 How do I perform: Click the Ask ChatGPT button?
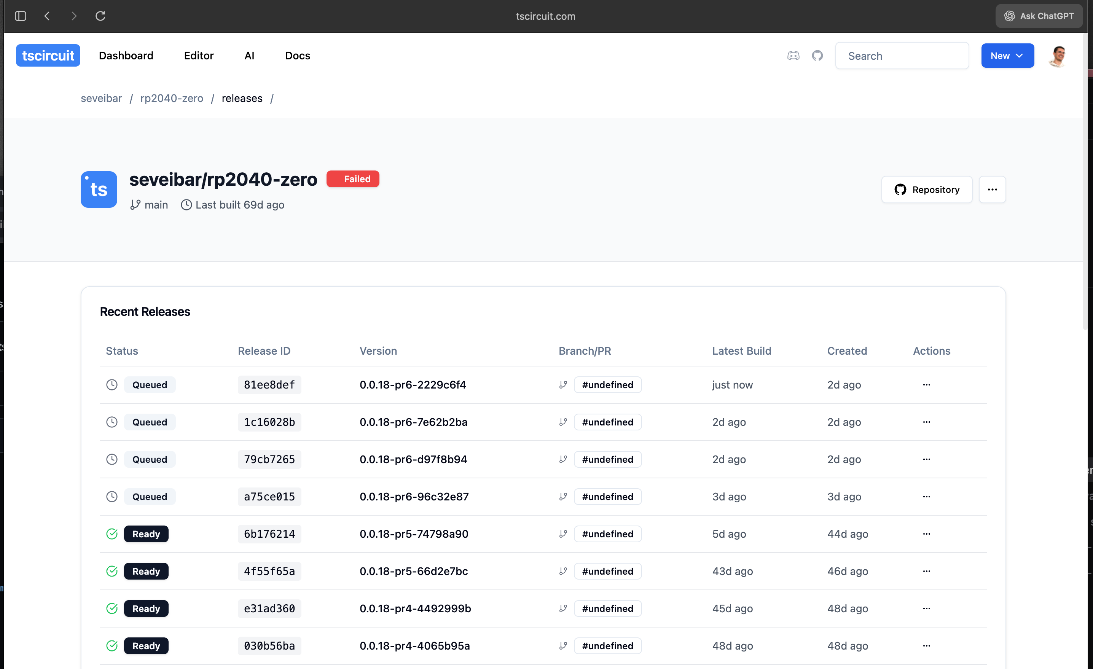pyautogui.click(x=1039, y=16)
